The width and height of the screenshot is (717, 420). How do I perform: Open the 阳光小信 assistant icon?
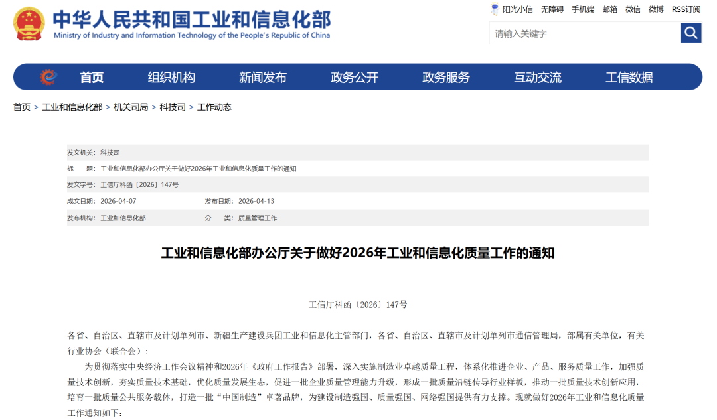click(x=495, y=9)
